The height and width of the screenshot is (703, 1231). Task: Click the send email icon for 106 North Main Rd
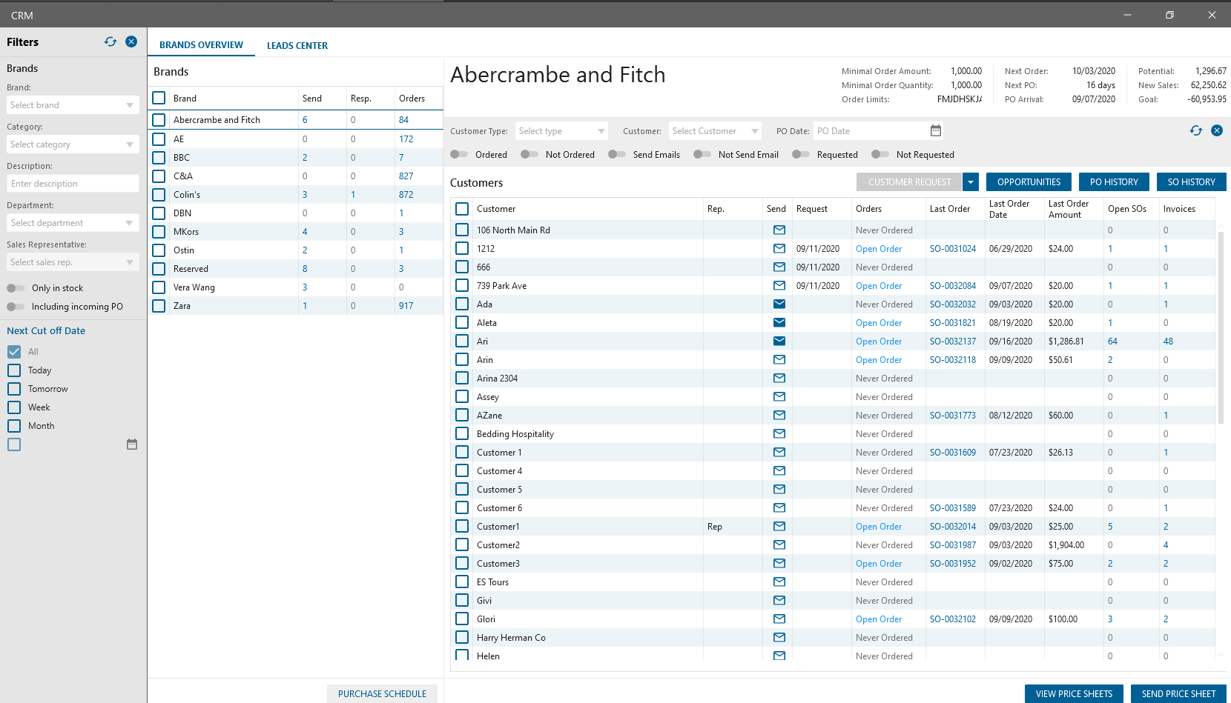[779, 230]
